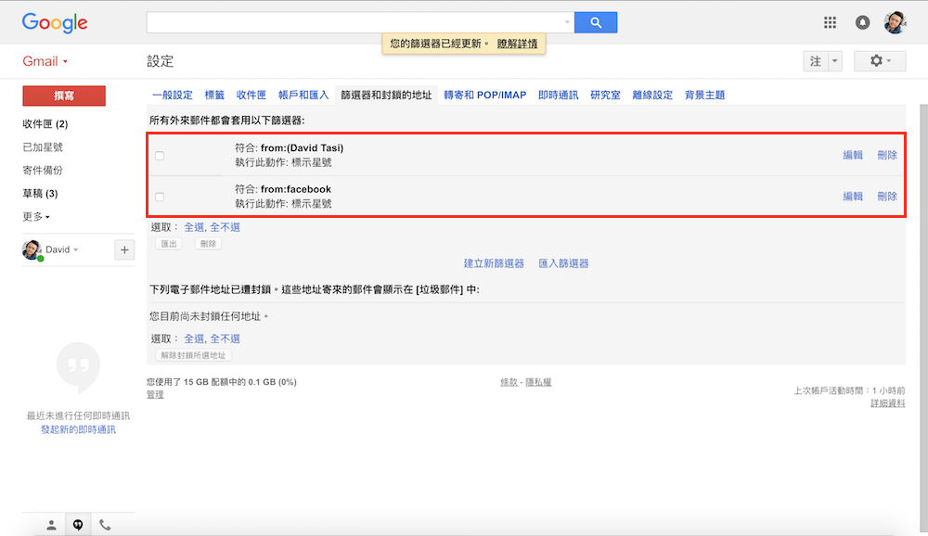Tick the checkbox for from:facebook filter
The width and height of the screenshot is (928, 536).
coord(160,197)
